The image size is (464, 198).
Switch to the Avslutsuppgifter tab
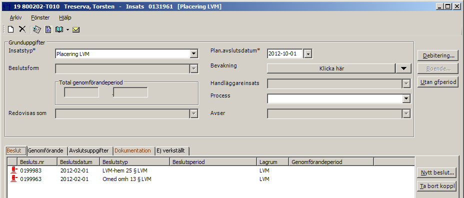(x=90, y=150)
